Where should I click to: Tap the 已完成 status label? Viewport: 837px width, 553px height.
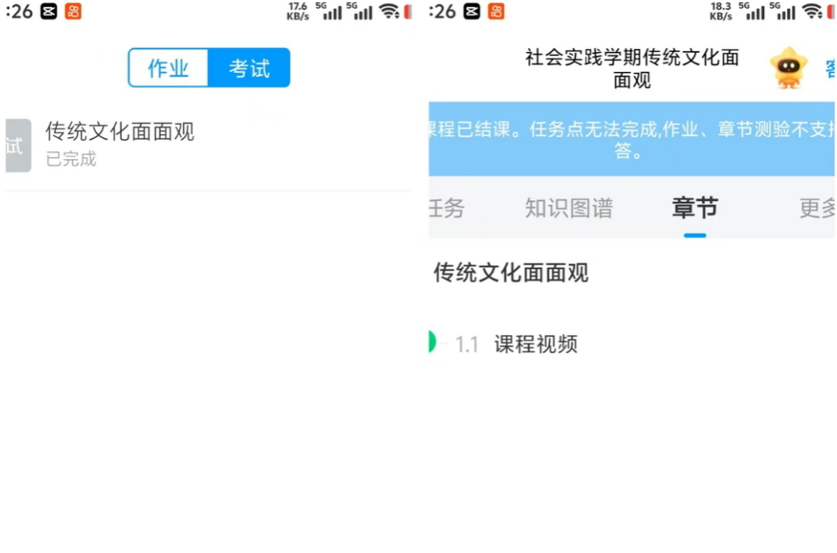click(70, 159)
